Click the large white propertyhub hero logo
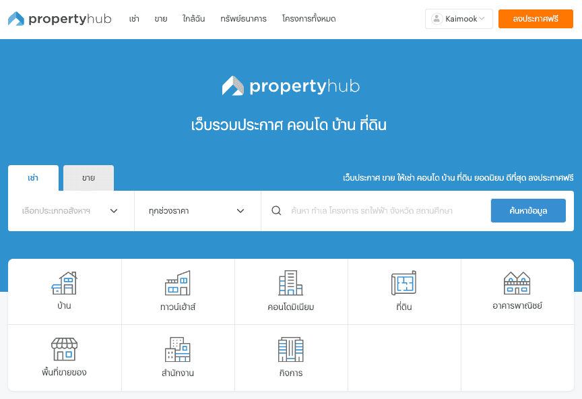The image size is (582, 399). pyautogui.click(x=290, y=86)
